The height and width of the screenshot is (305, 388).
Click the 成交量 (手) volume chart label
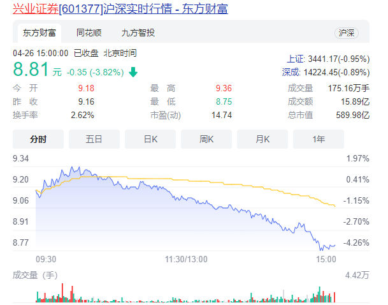point(35,275)
